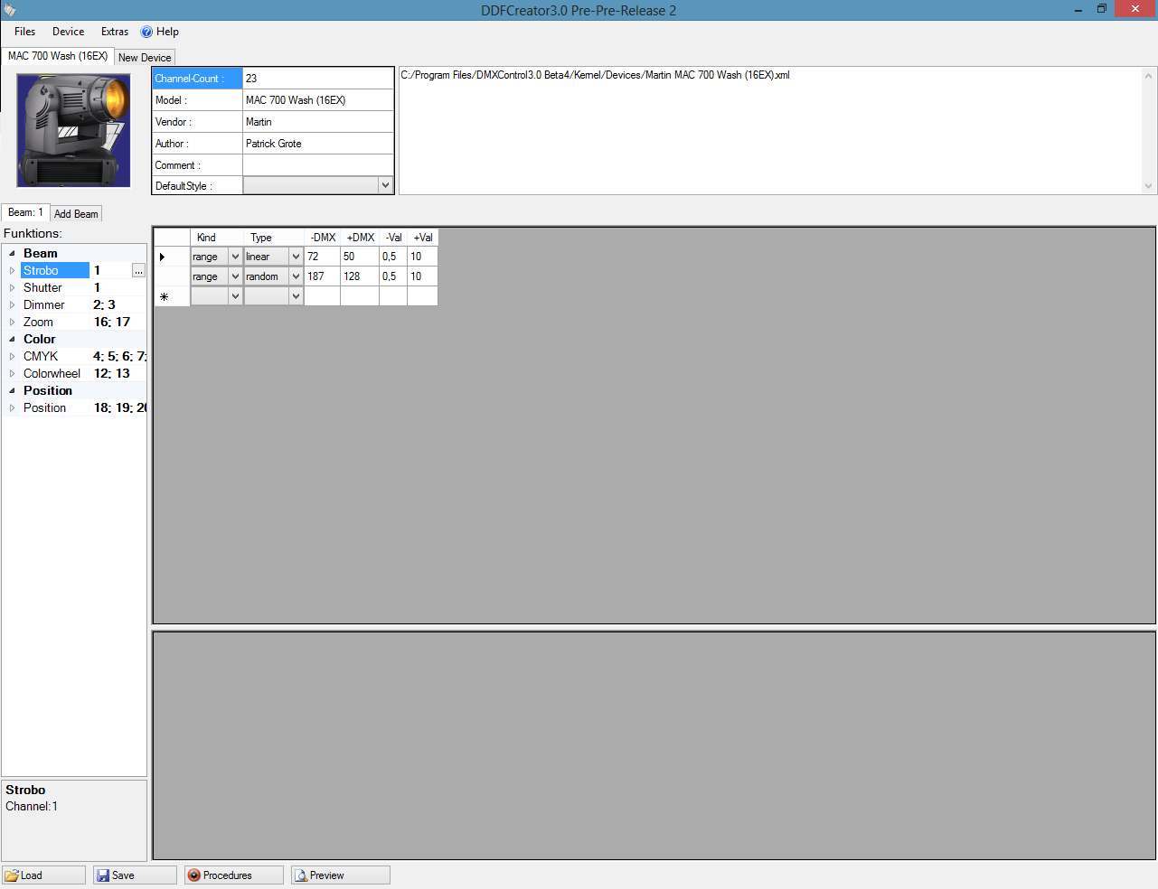1158x889 pixels.
Task: Click the Save button with floppy disk icon
Action: tap(135, 875)
